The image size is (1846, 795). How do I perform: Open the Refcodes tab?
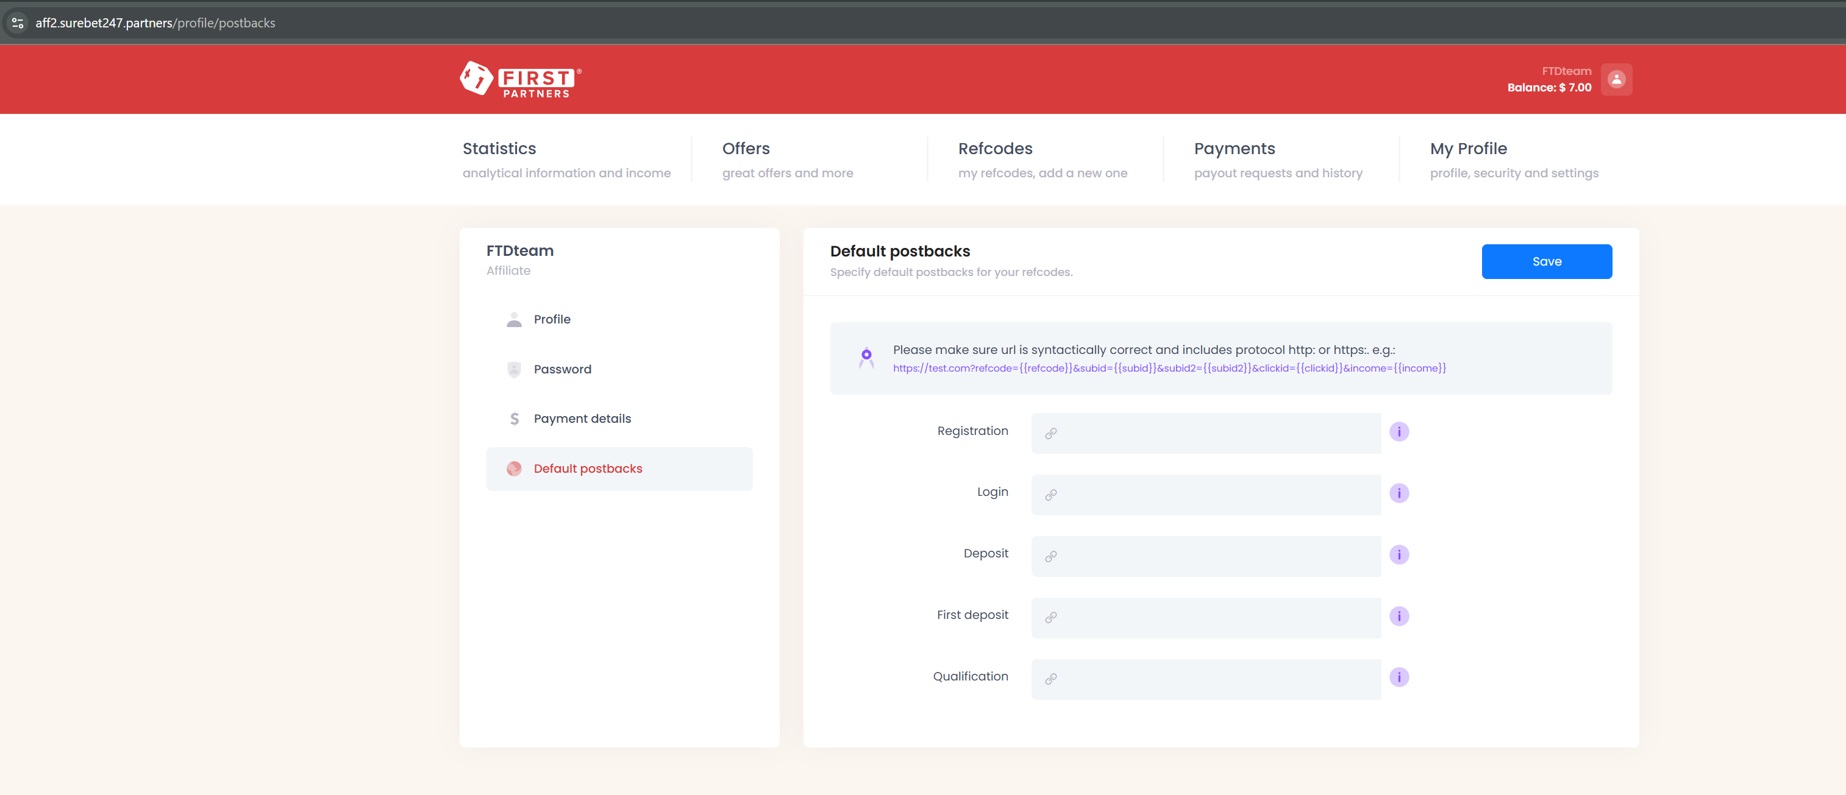pos(995,149)
